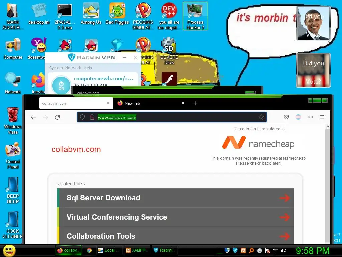This screenshot has height=257, width=342.
Task: Open the Network desktop icon
Action: click(x=13, y=83)
